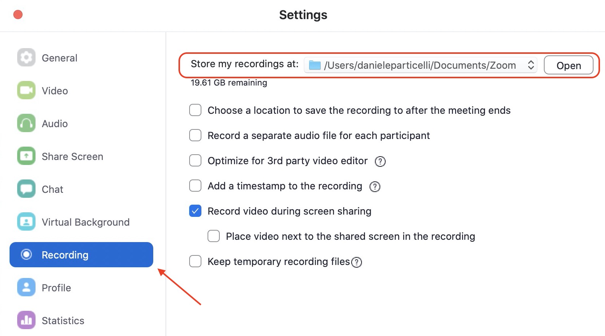This screenshot has height=336, width=605.
Task: Open Video settings camera icon
Action: pyautogui.click(x=26, y=90)
